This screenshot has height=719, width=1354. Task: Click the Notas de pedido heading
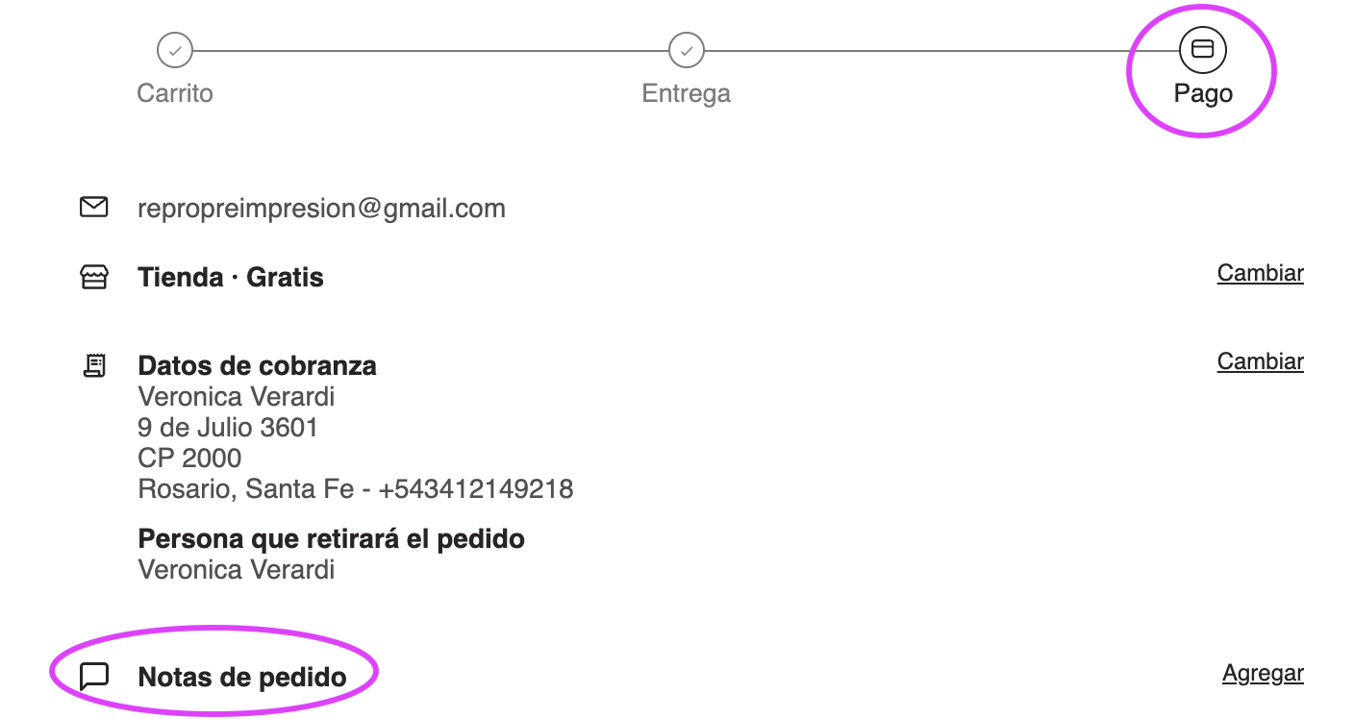click(x=242, y=678)
